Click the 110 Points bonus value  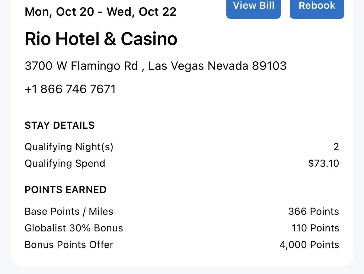coord(315,228)
